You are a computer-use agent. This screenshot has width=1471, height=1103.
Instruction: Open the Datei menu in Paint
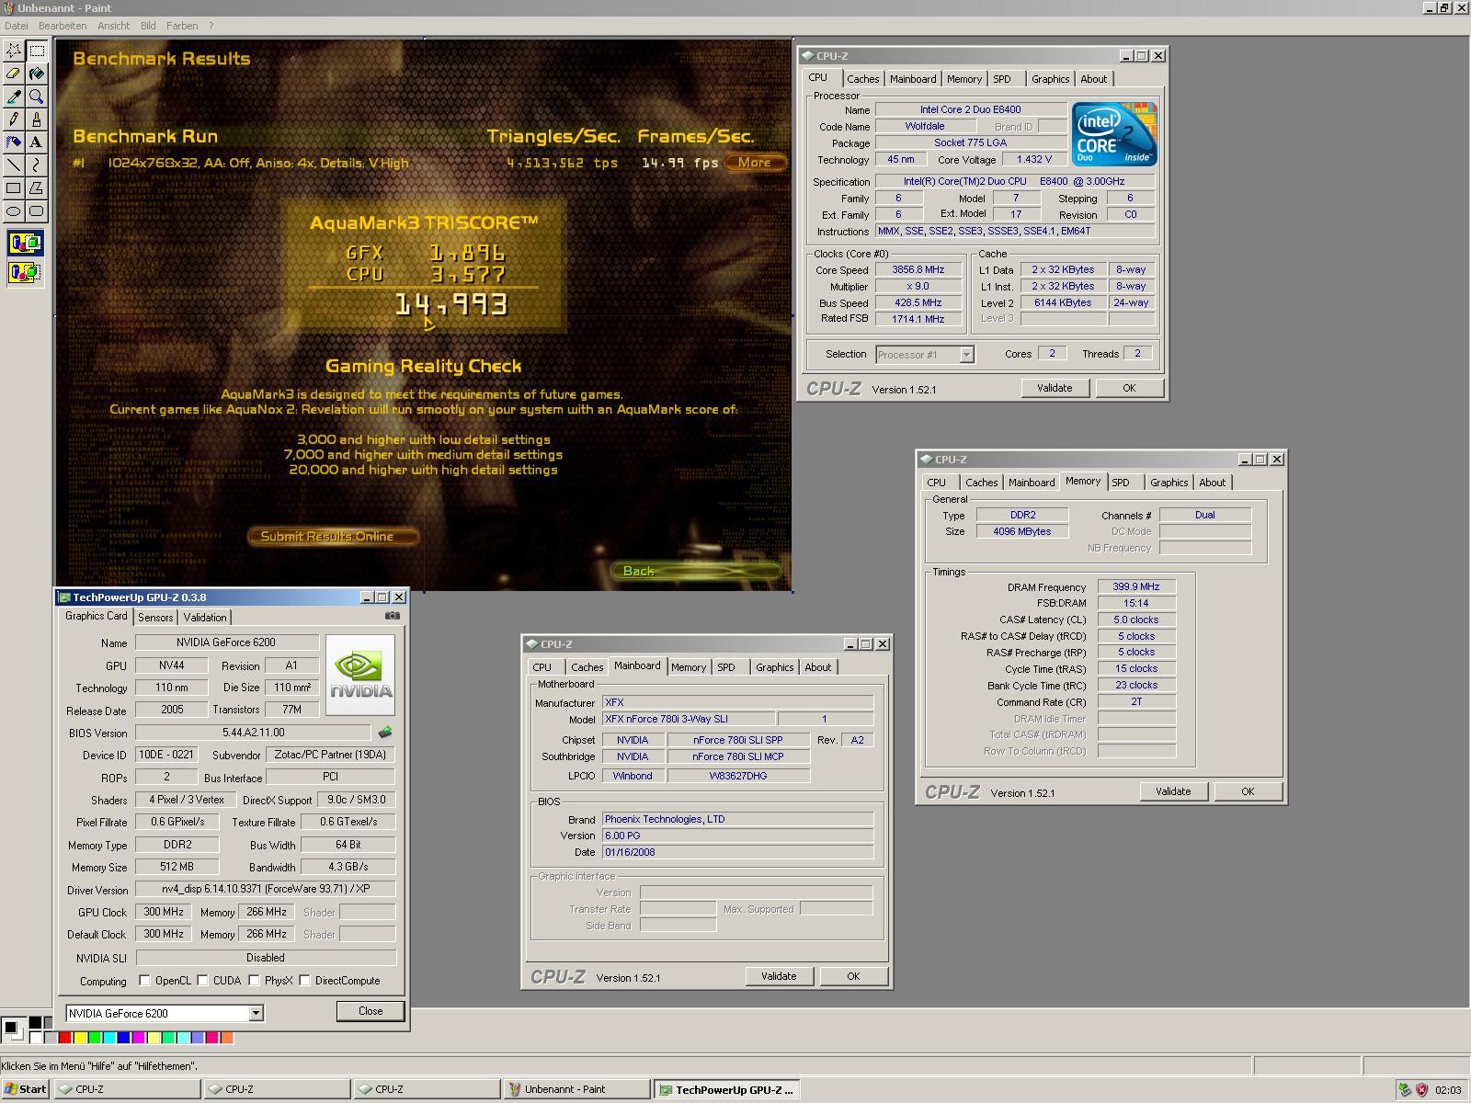(17, 26)
